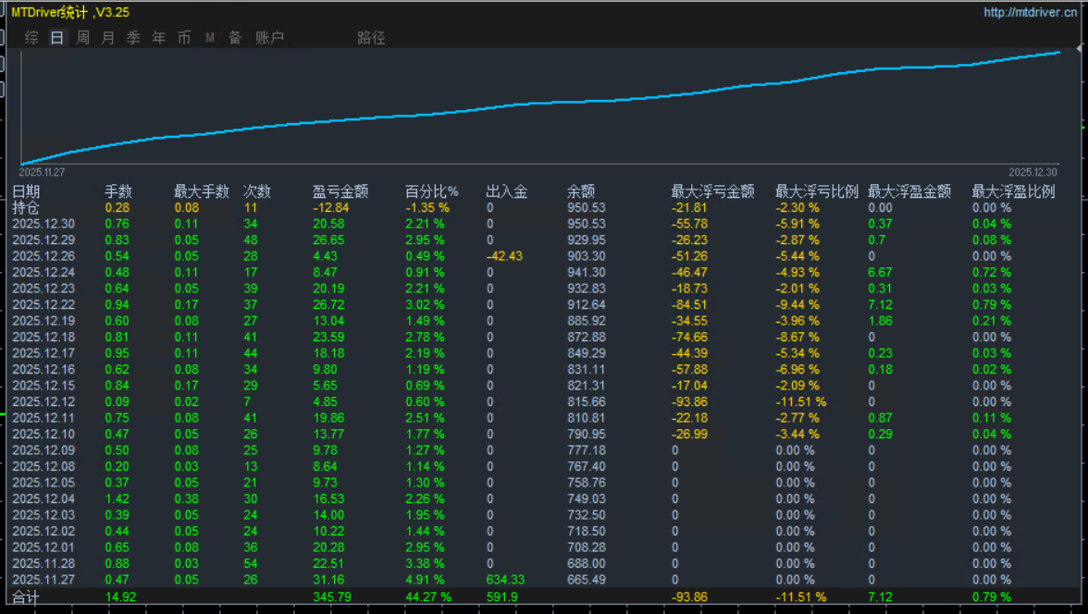This screenshot has width=1088, height=614.
Task: Select the 2025.12.22 date row
Action: pyautogui.click(x=544, y=304)
